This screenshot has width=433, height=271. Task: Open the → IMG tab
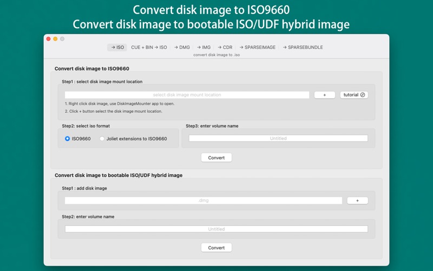[x=204, y=47]
